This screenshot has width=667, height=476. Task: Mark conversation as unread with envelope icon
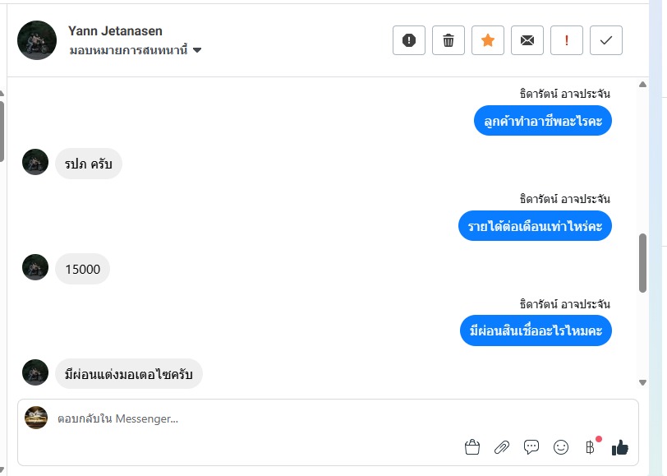(x=527, y=40)
